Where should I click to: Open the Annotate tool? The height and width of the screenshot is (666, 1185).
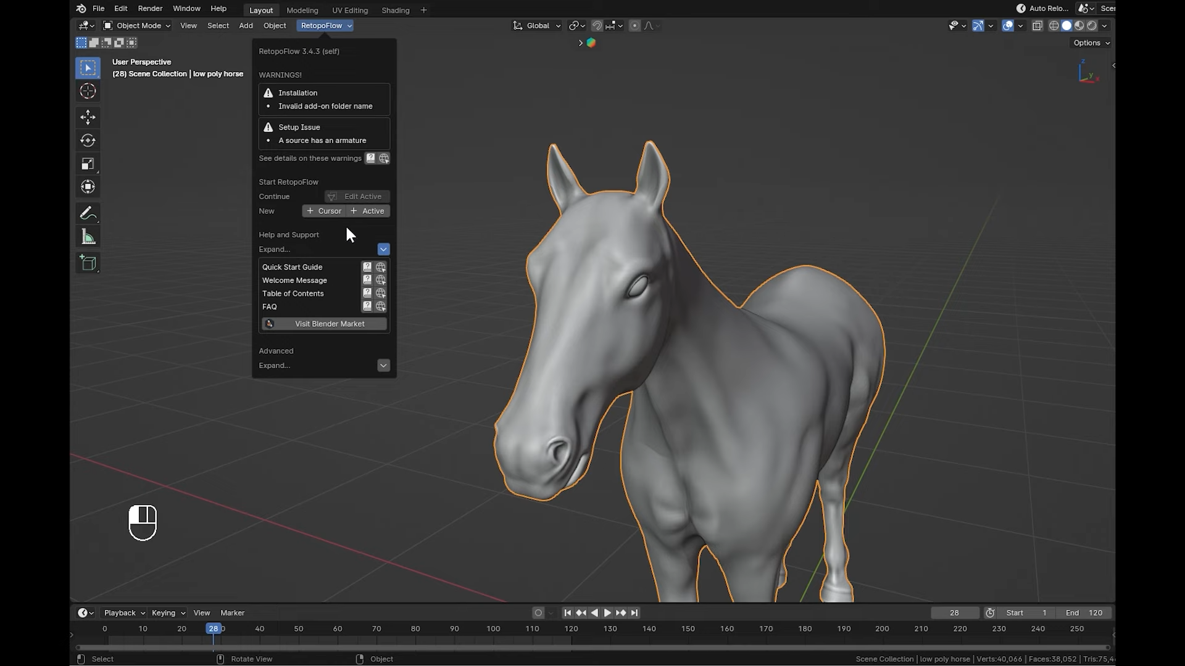(88, 213)
